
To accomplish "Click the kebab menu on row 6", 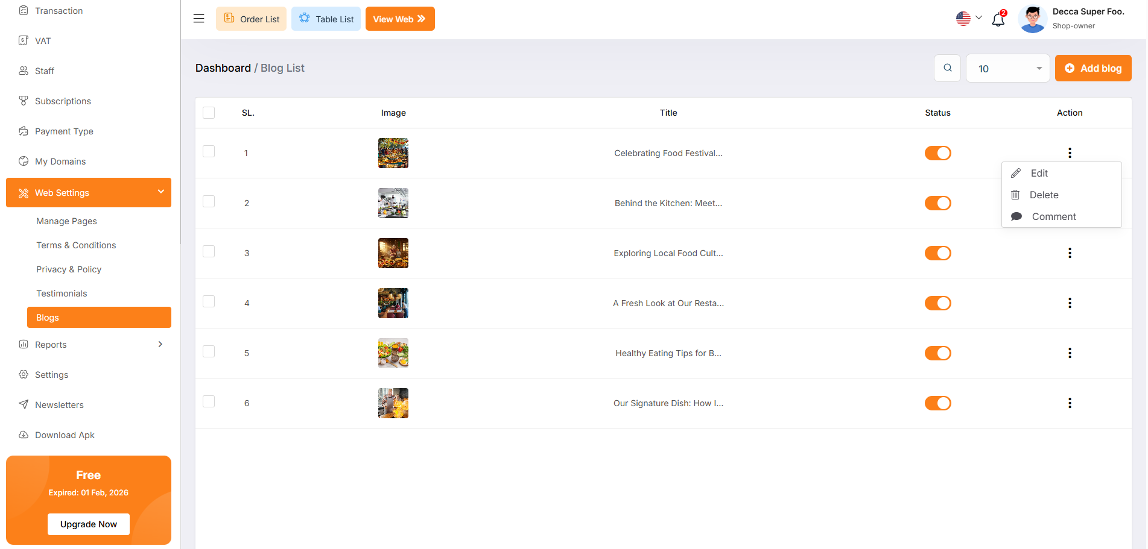I will click(1069, 403).
